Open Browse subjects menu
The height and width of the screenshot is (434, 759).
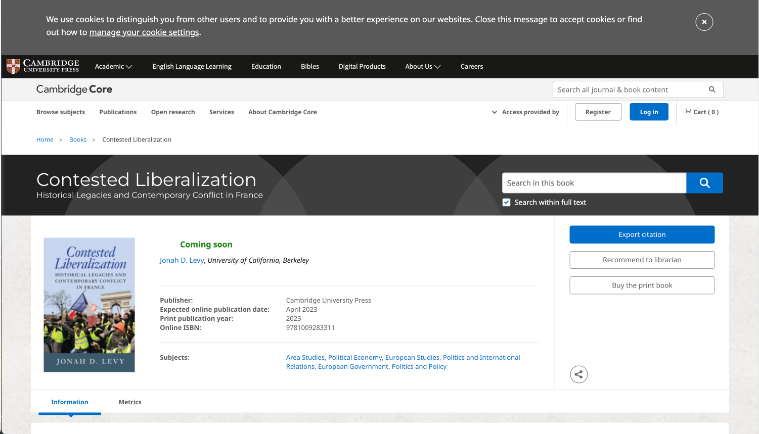61,112
